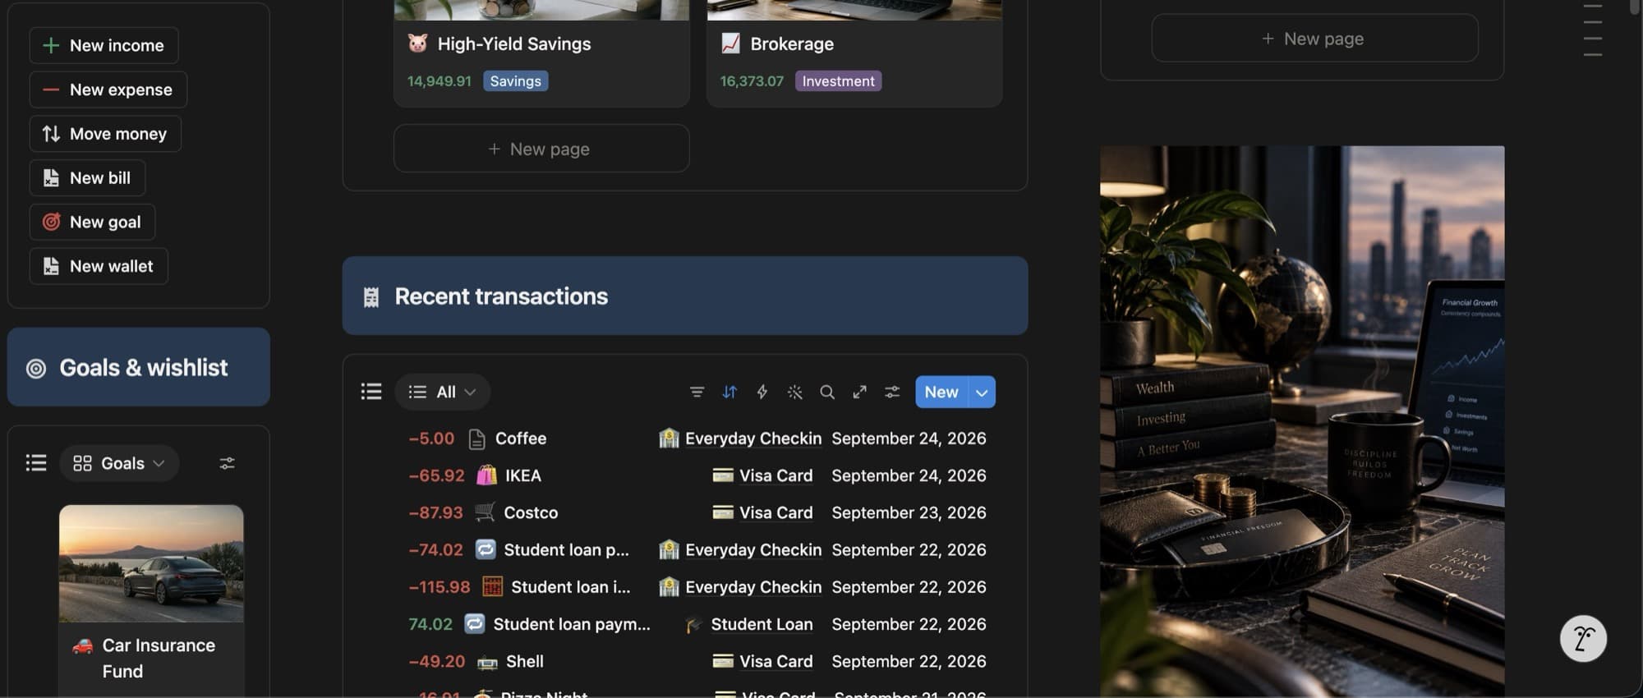Open the All view dropdown in transactions
Viewport: 1643px width, 698px height.
(x=443, y=392)
